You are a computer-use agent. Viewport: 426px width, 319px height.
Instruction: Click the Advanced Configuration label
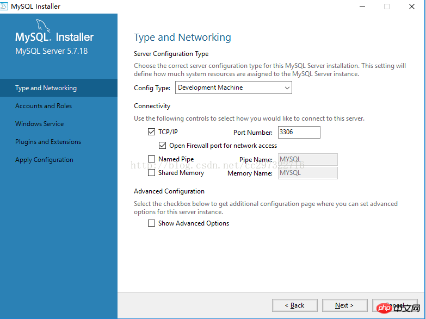(169, 191)
